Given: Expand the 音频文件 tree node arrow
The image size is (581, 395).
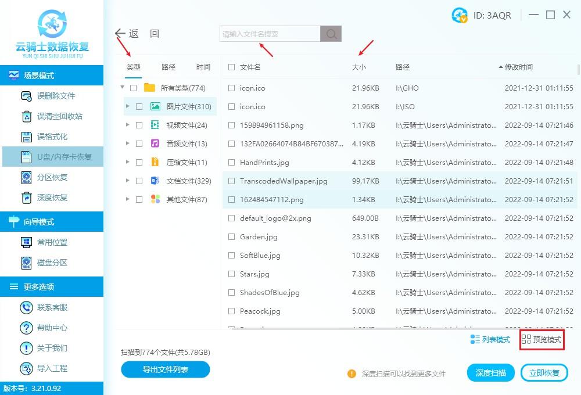Looking at the screenshot, I should [x=127, y=143].
